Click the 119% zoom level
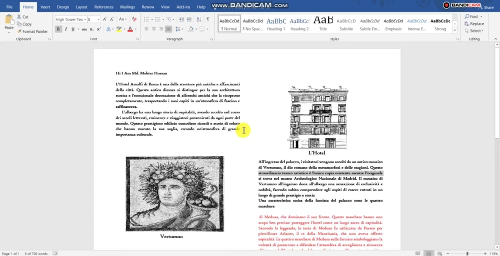Viewport: 500px width, 256px height. tap(494, 254)
